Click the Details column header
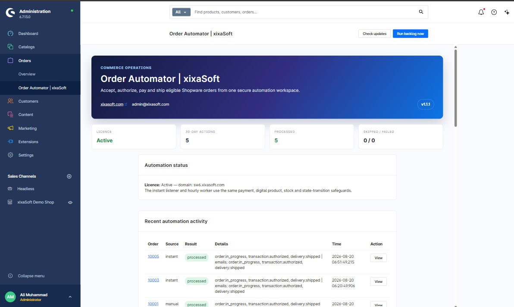Screen dimensions: 514x307 pyautogui.click(x=221, y=244)
